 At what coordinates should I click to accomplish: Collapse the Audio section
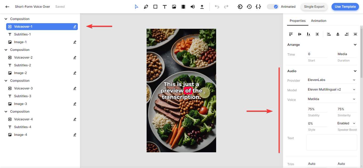click(355, 71)
